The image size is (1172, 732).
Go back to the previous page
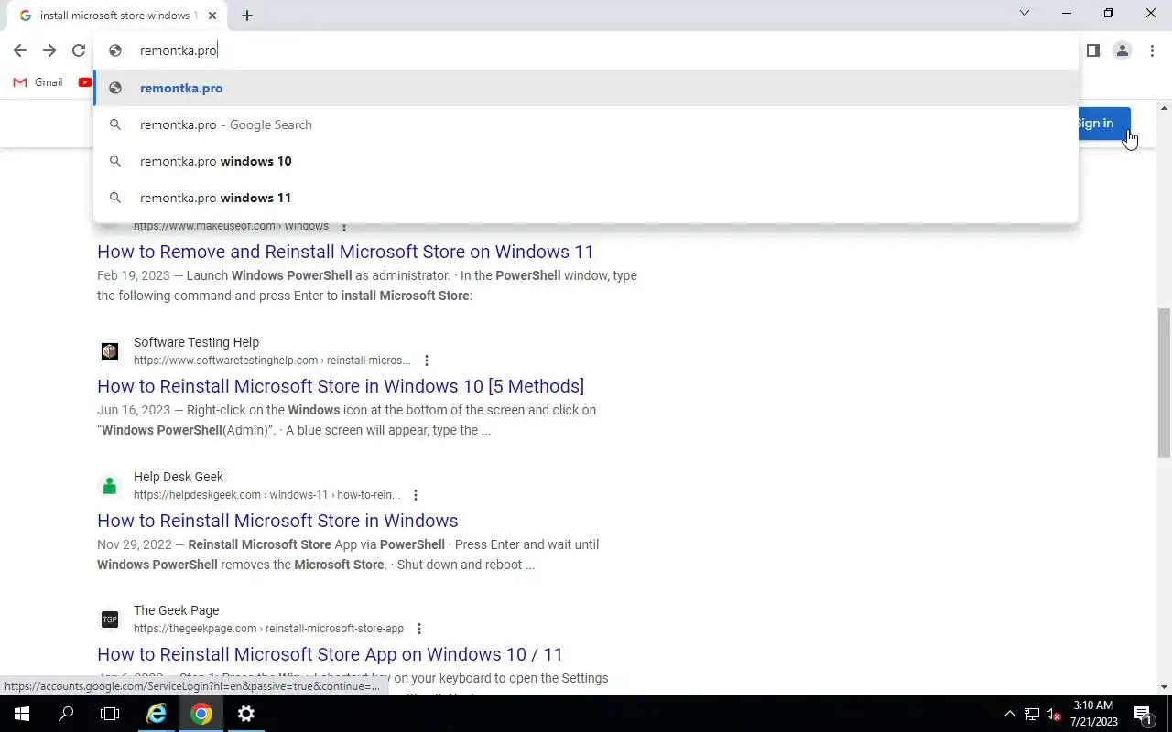pos(20,50)
